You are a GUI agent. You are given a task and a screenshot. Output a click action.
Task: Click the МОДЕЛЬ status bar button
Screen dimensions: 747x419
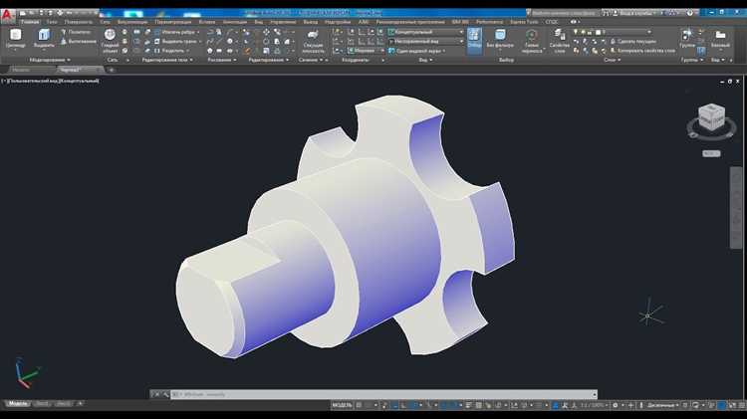pyautogui.click(x=342, y=405)
